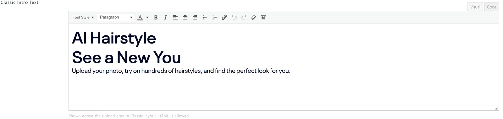Click the 'See a New You' heading line
The height and width of the screenshot is (119, 503).
(126, 57)
